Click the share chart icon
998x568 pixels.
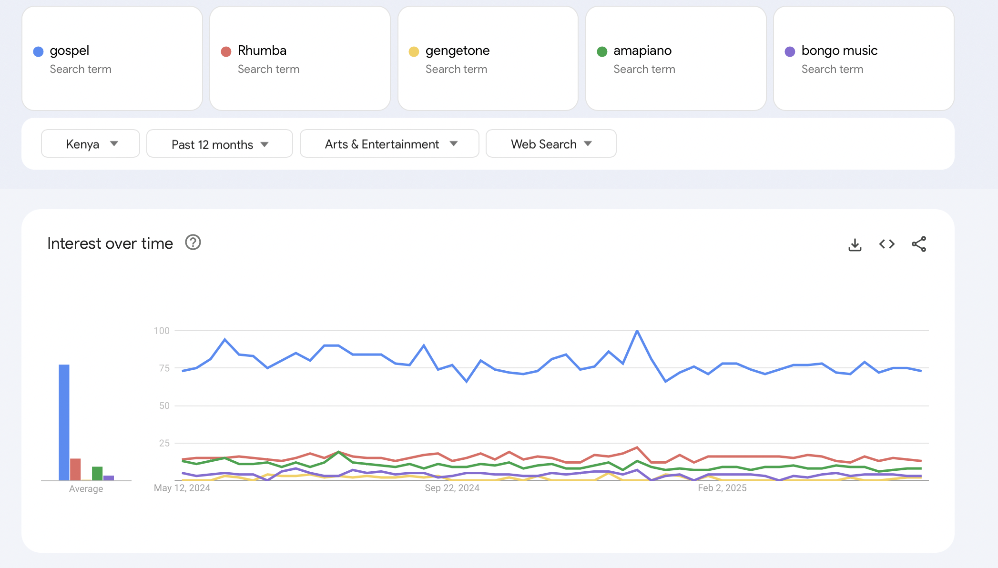click(918, 244)
